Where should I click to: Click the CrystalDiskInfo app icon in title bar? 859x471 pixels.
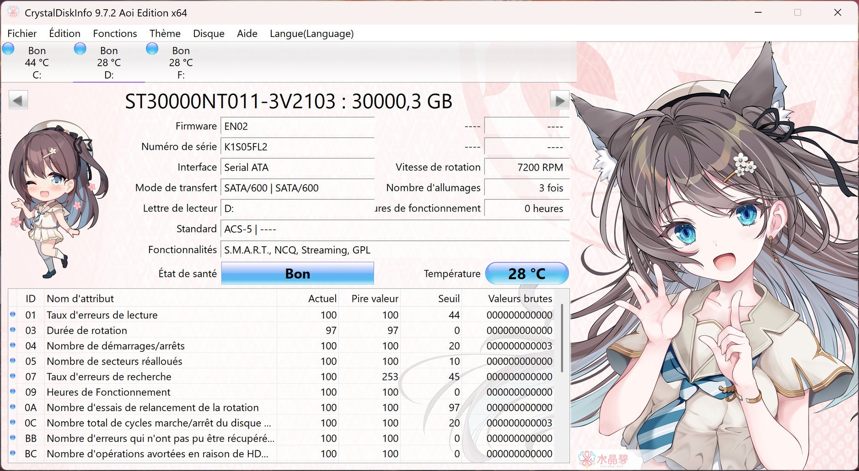[13, 12]
